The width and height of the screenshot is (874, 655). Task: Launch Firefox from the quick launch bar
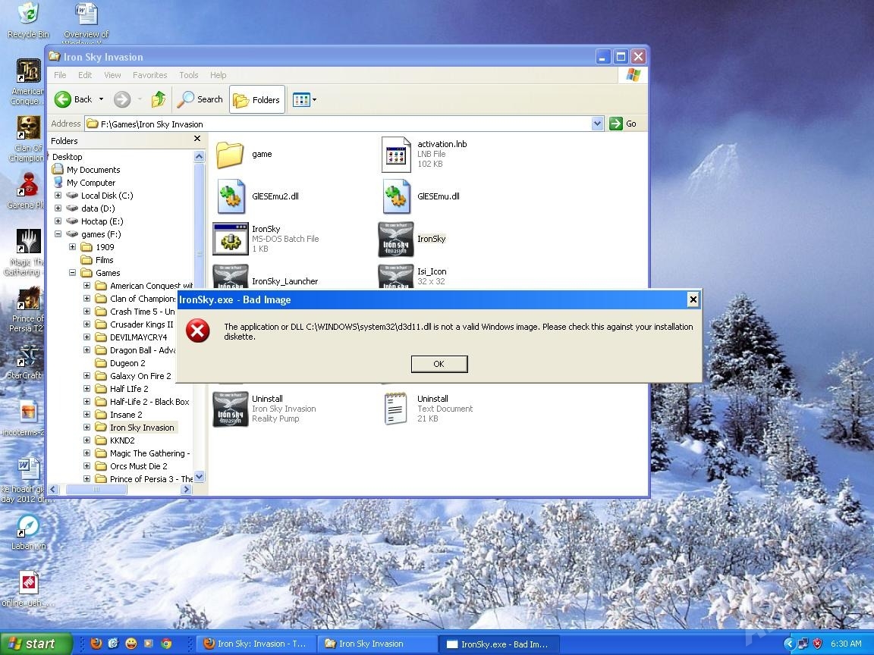click(96, 644)
